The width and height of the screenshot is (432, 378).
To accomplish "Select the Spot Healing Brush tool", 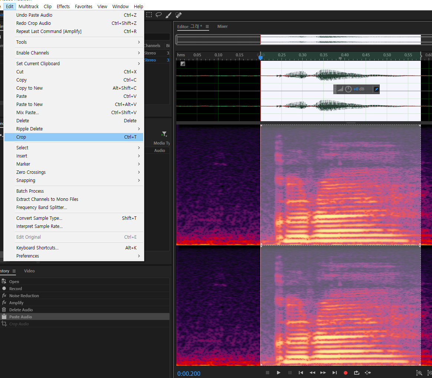I will (178, 15).
